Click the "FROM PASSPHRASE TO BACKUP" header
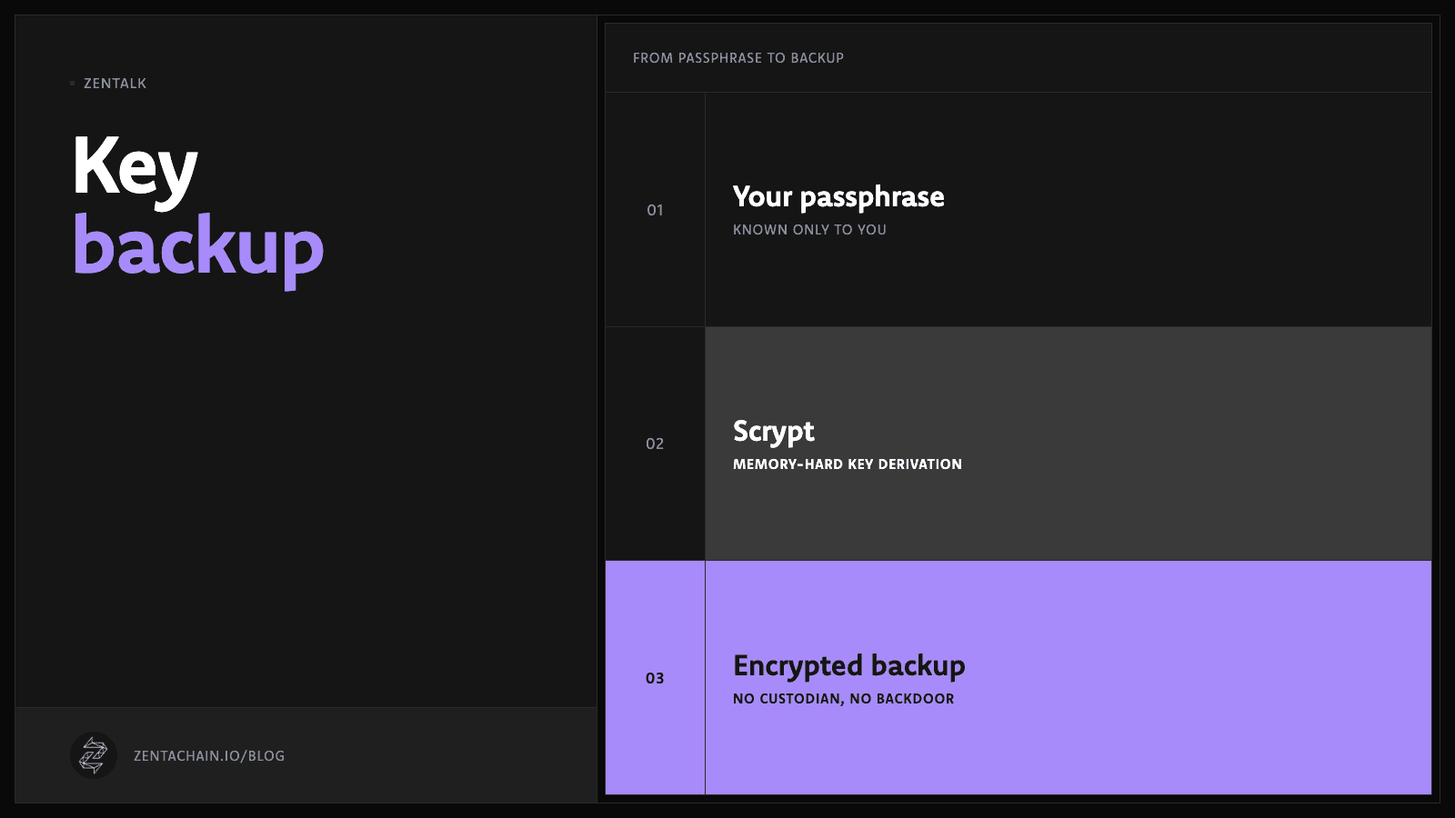 tap(738, 58)
